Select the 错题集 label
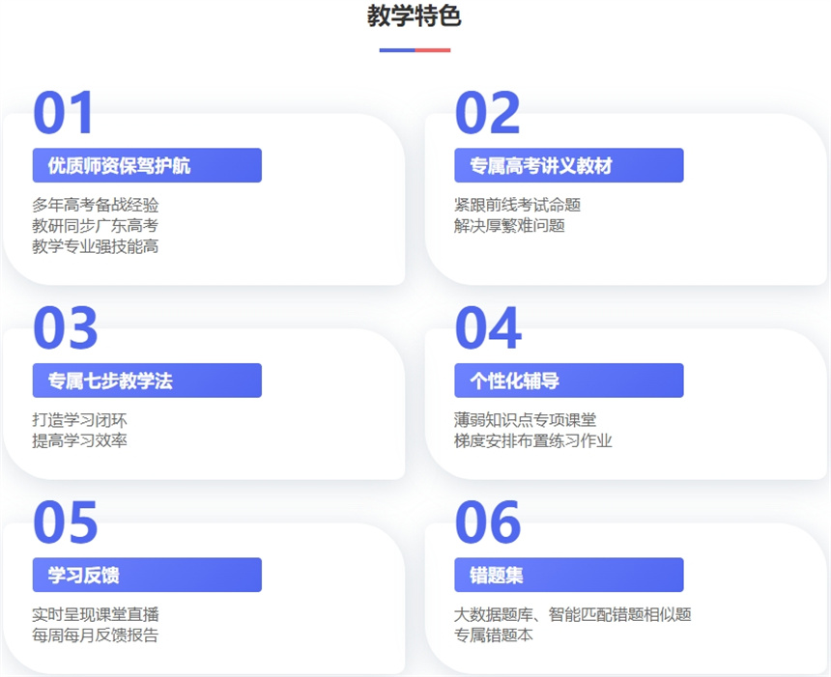 [569, 575]
